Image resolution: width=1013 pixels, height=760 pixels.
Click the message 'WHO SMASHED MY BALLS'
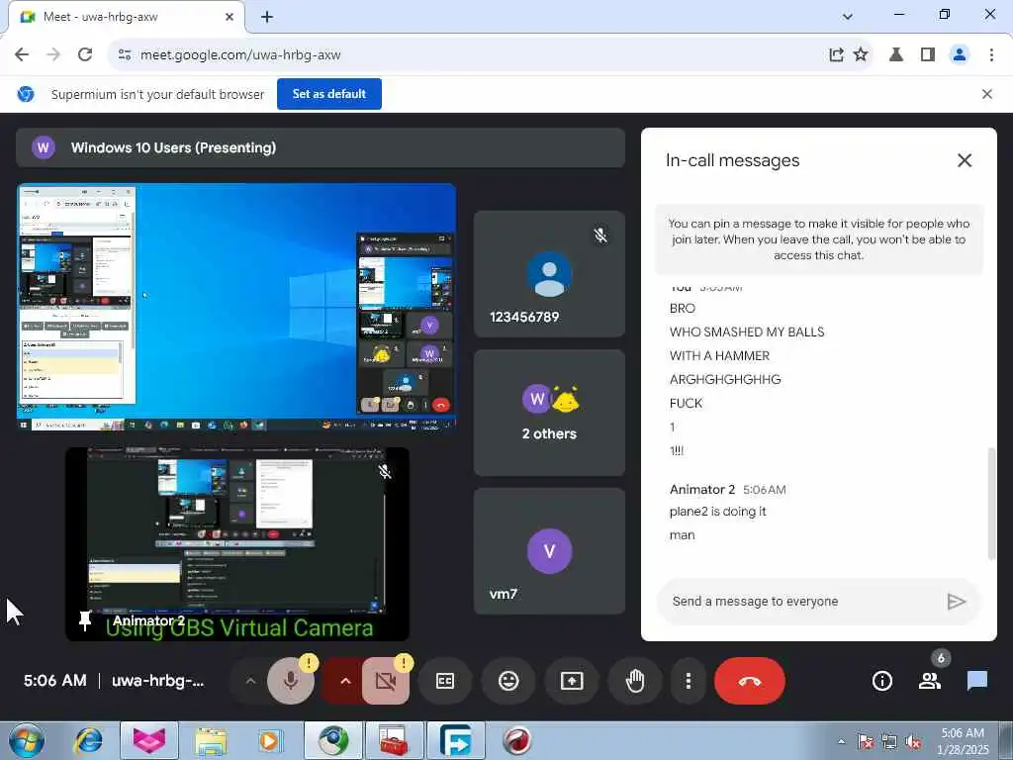coord(747,332)
